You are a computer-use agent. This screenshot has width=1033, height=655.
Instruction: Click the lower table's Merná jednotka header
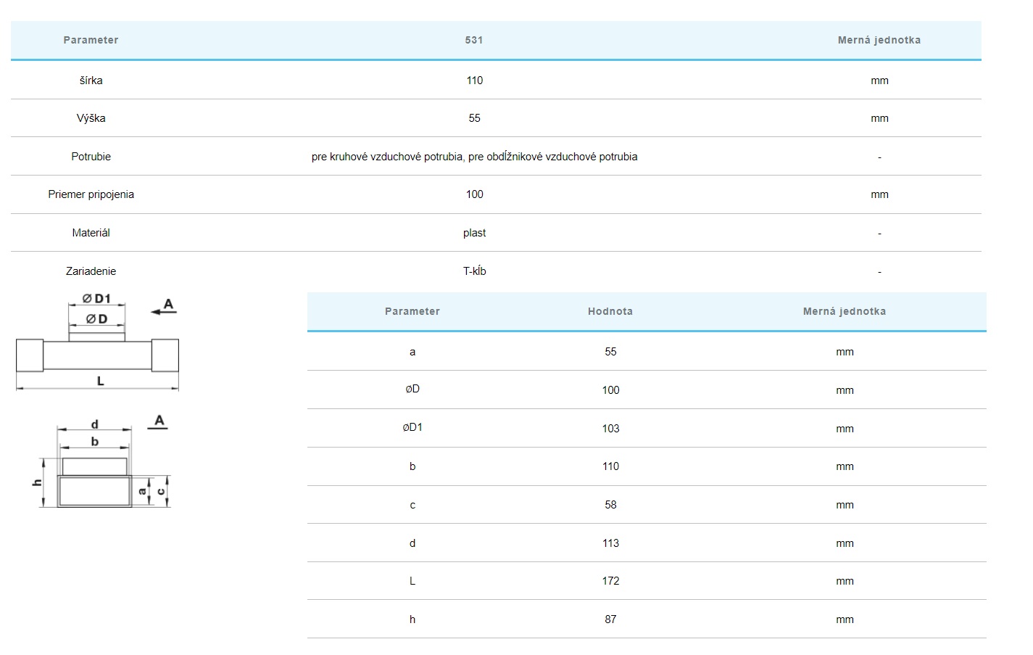coord(844,311)
